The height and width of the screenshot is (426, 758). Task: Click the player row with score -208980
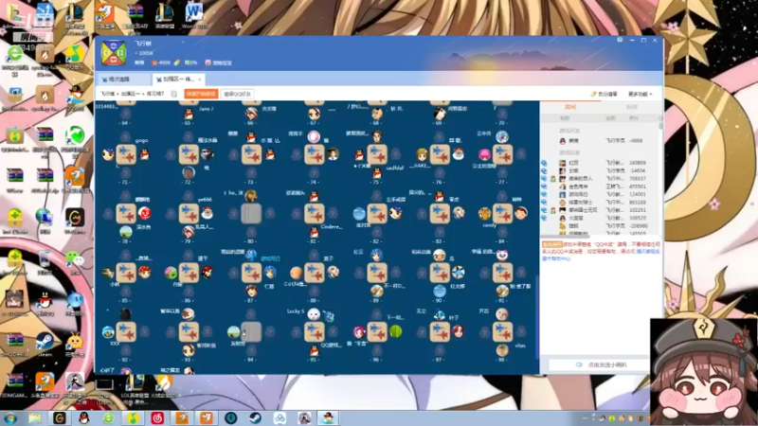601,225
